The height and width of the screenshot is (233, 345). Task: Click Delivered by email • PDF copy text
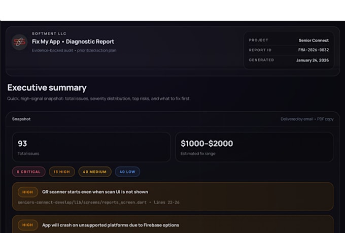[x=307, y=119]
